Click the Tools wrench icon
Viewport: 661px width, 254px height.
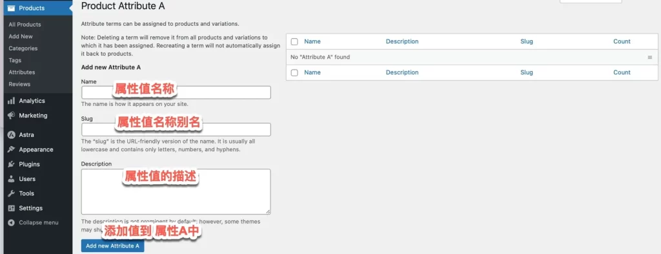pos(12,193)
